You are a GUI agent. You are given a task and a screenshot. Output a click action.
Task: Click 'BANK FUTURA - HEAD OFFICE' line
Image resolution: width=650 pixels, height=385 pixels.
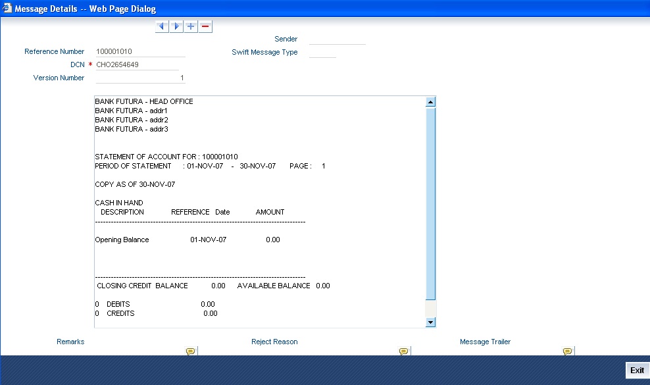(x=144, y=101)
